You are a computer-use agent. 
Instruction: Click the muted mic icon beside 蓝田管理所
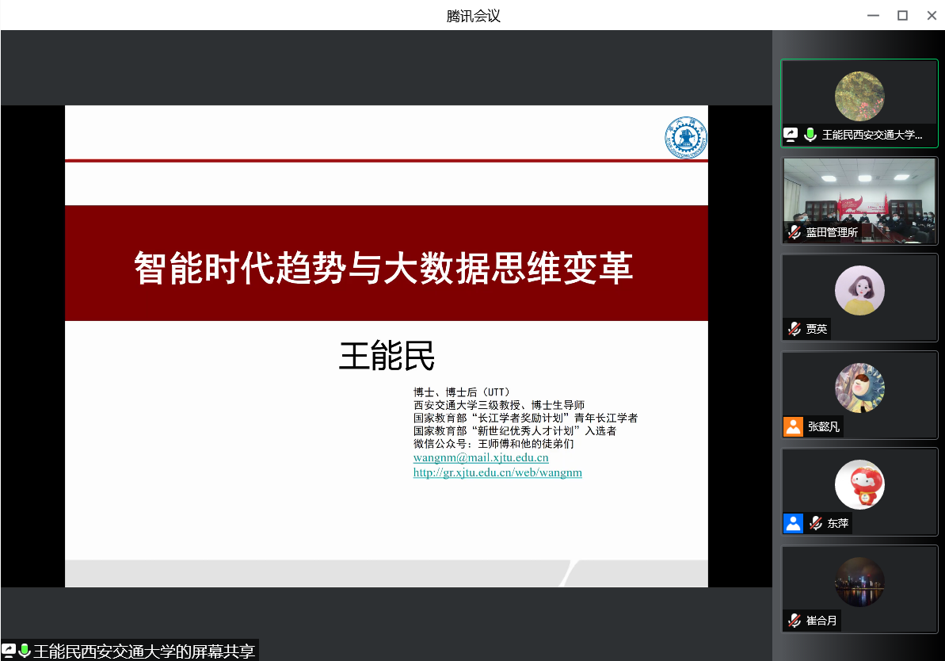click(x=794, y=232)
